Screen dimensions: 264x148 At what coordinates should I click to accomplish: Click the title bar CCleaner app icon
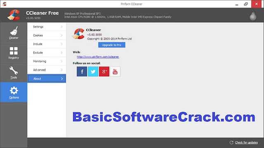[x=5, y=4]
